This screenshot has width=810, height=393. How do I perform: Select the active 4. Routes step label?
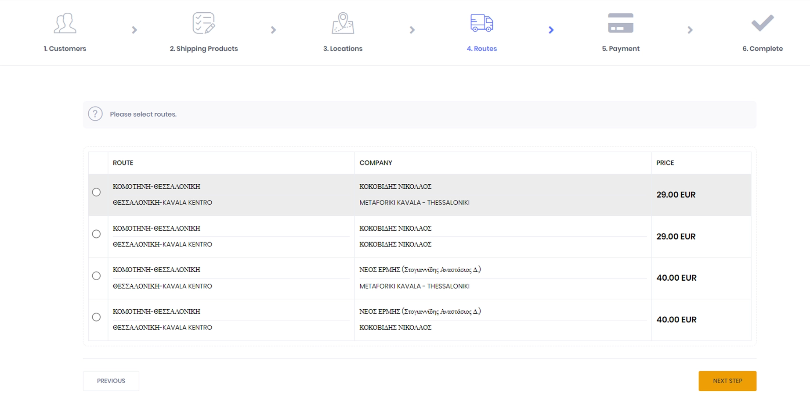482,49
